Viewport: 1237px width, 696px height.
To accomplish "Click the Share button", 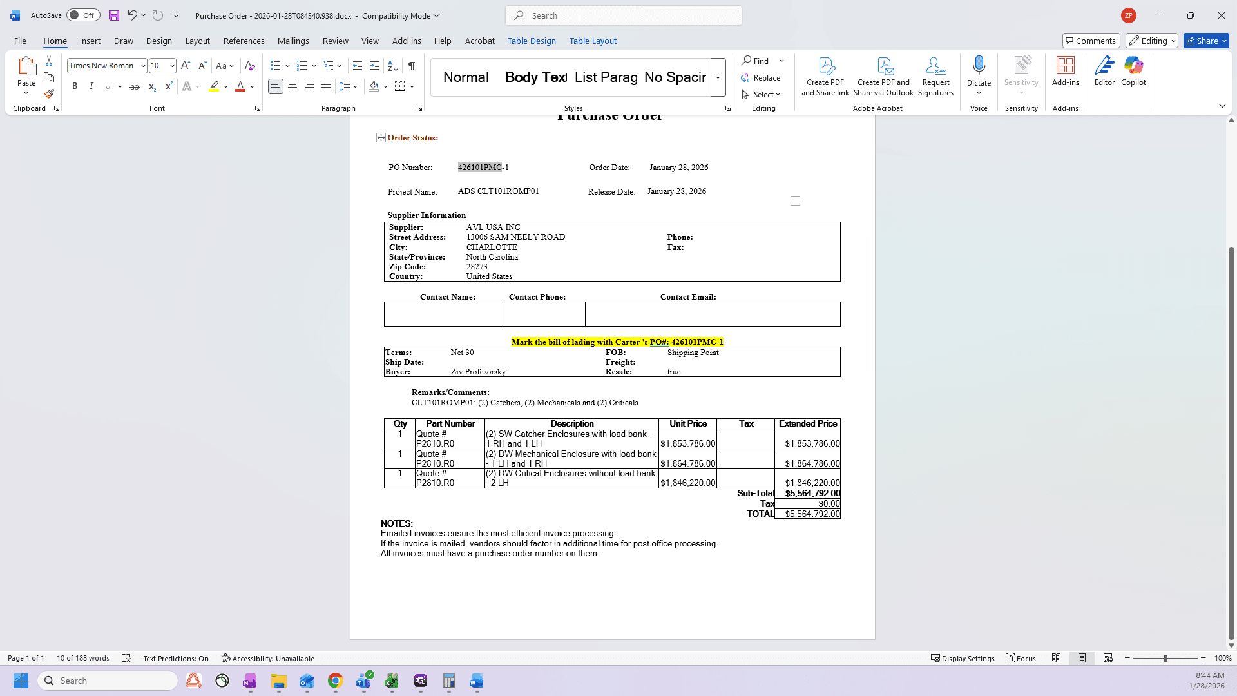I will coord(1206,41).
